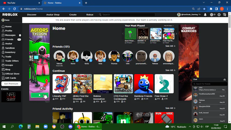
Task: Play button on Actors Tycoon ad
Action: (x=40, y=95)
